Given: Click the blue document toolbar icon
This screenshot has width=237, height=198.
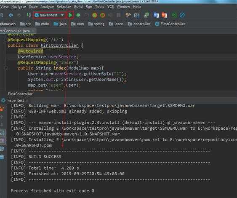Looking at the screenshot, I should click(x=156, y=15).
